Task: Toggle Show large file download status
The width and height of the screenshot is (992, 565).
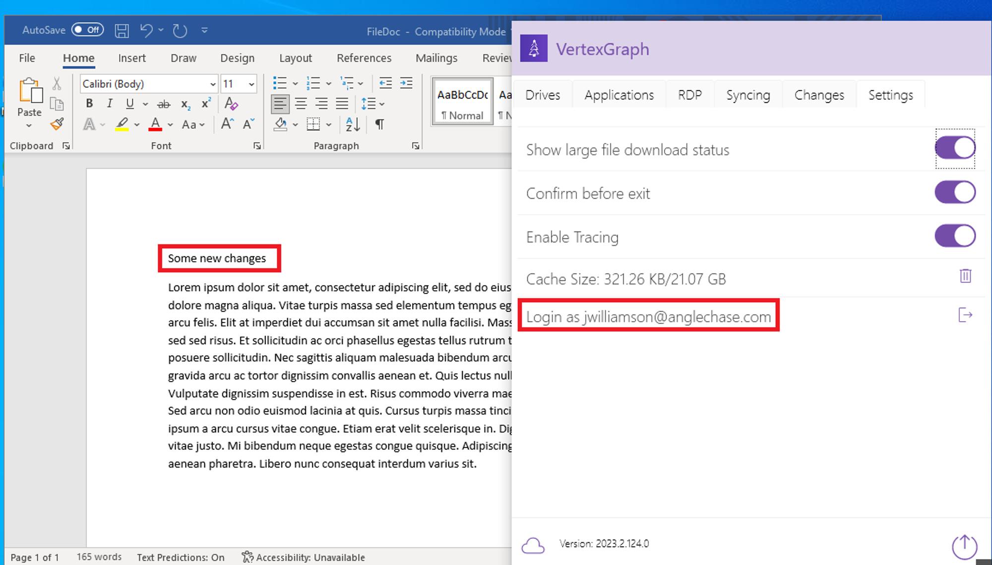Action: coord(955,148)
